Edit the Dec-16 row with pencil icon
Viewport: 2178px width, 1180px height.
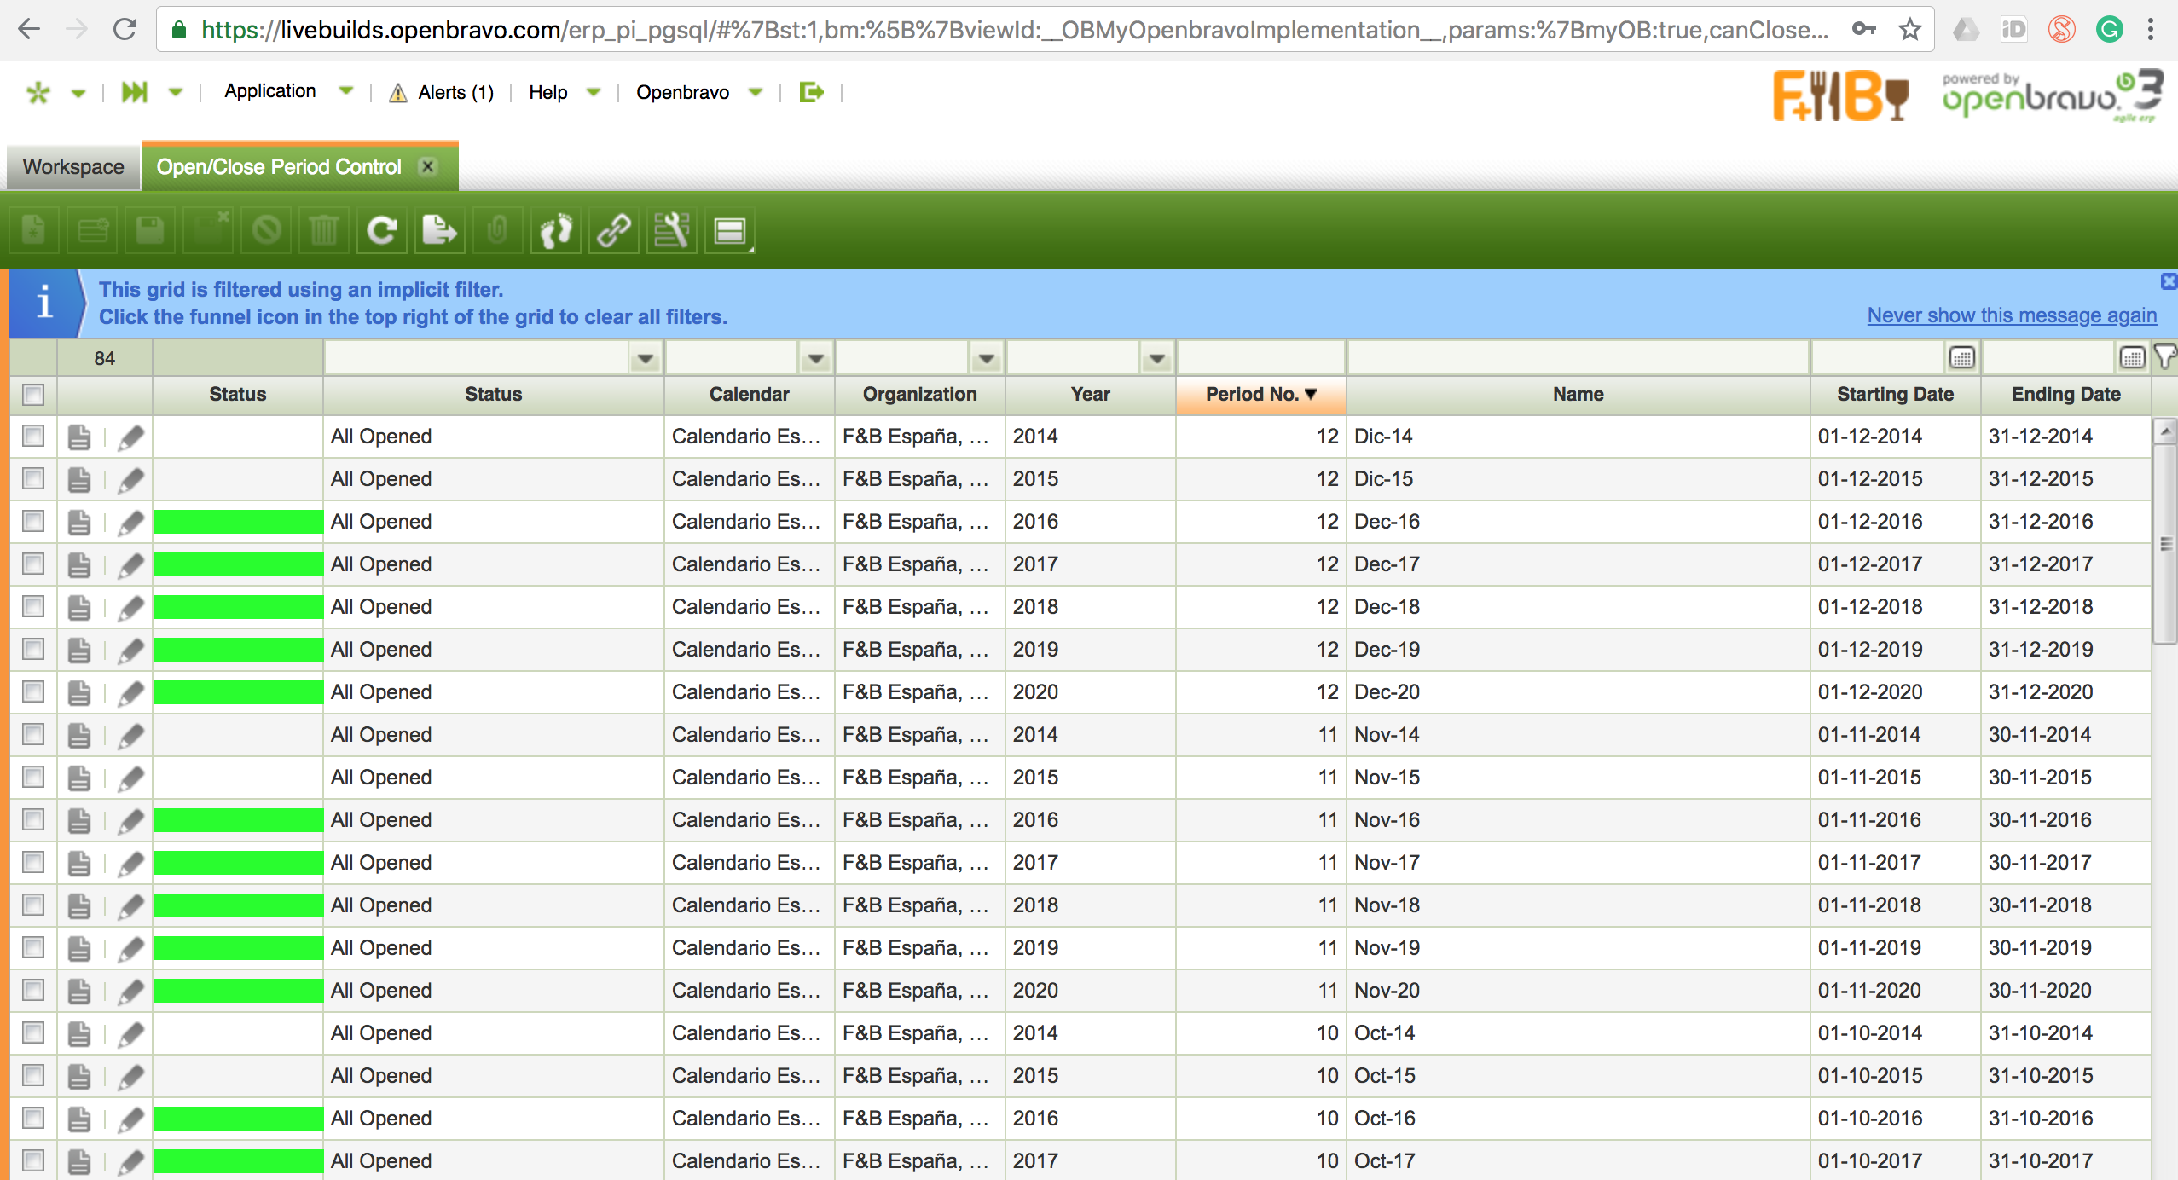tap(130, 523)
